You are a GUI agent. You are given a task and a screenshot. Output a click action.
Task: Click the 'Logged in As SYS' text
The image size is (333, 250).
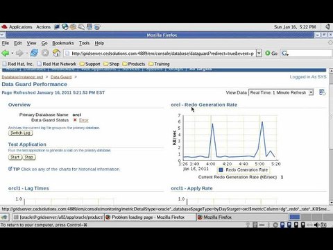[x=308, y=77]
